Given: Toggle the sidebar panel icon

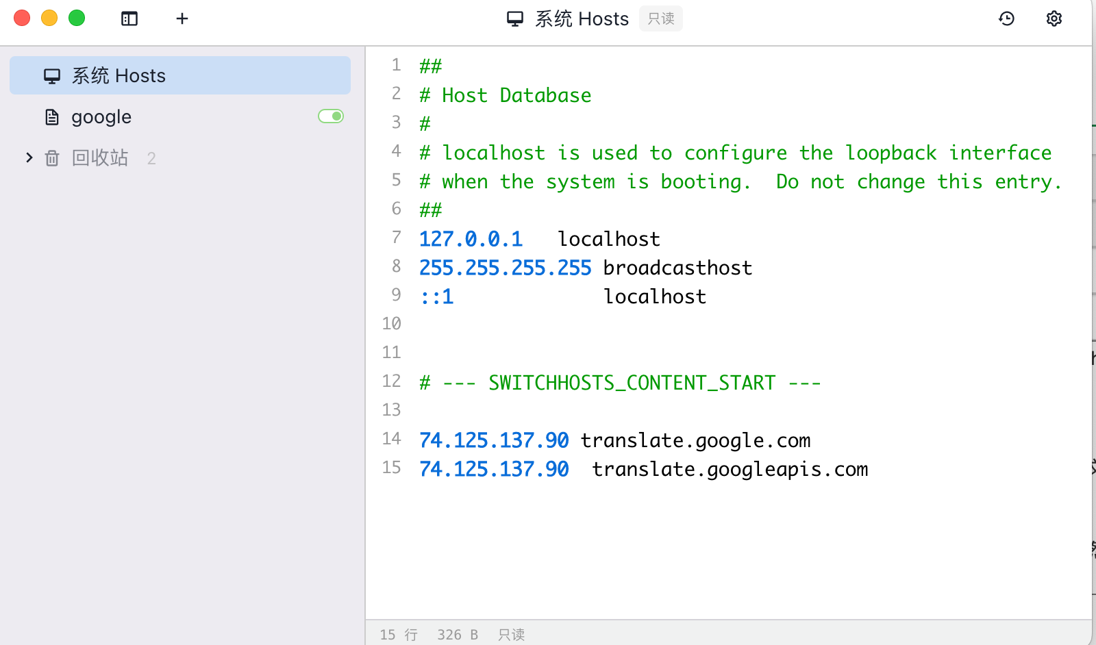Looking at the screenshot, I should click(x=129, y=18).
